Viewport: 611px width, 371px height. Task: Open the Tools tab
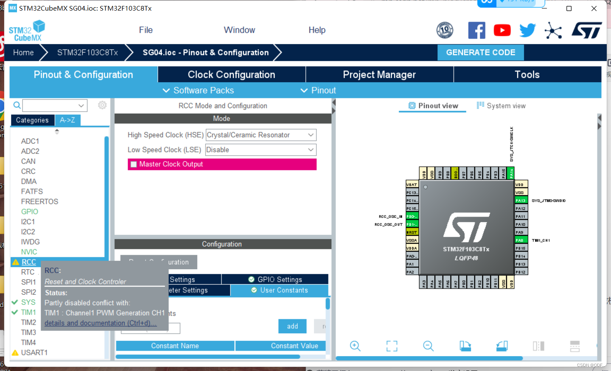click(x=527, y=75)
